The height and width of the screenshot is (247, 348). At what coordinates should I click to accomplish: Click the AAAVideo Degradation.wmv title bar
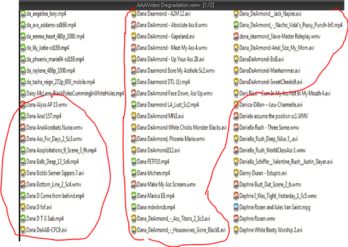pyautogui.click(x=181, y=5)
